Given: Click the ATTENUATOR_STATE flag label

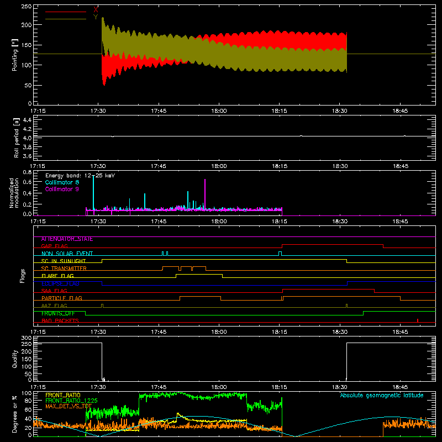Looking at the screenshot, I should pos(67,239).
